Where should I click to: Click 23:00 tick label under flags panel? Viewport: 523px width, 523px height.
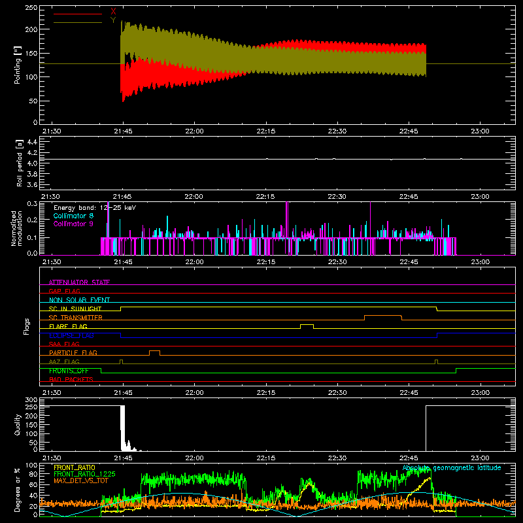(x=480, y=393)
